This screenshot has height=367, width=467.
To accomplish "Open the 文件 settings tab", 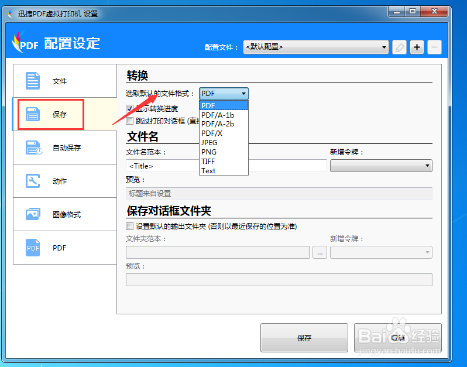I will (65, 81).
